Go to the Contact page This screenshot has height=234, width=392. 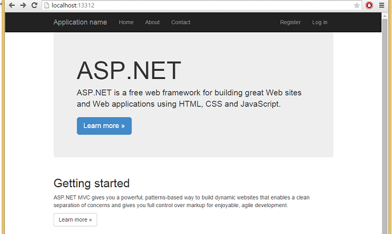181,22
